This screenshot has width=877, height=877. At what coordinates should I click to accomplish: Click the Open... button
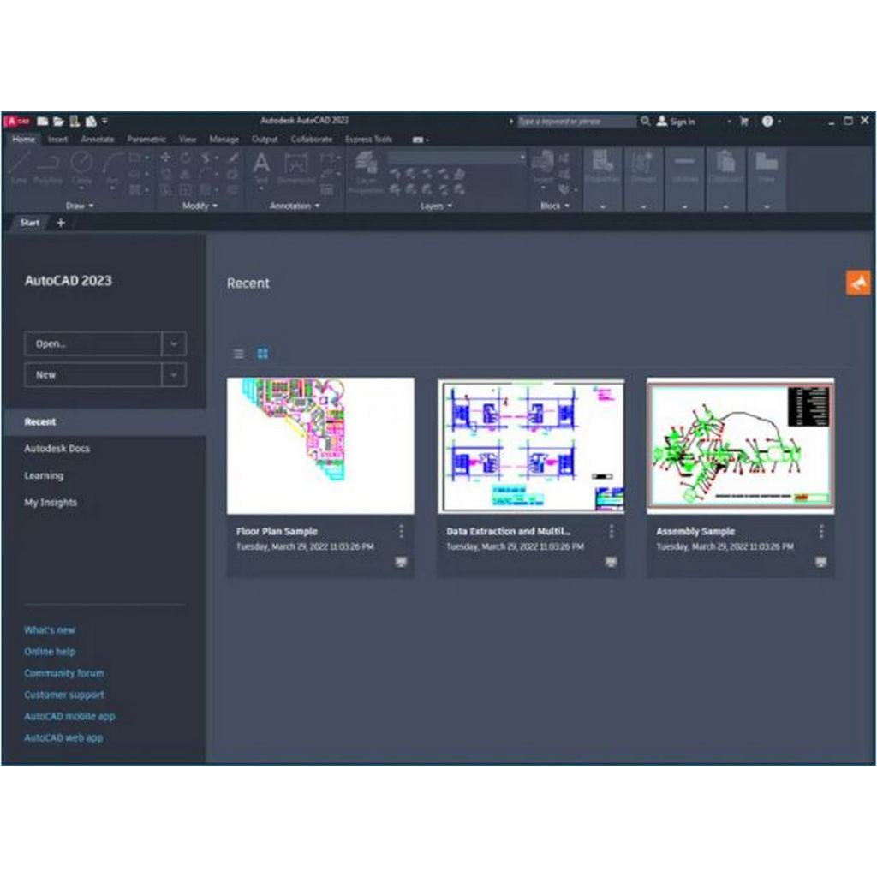tap(93, 343)
